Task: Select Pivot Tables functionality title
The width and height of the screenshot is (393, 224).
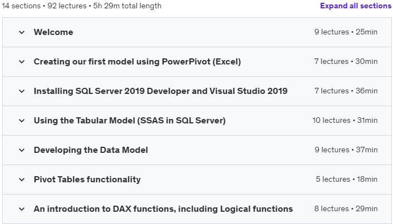Action: [x=87, y=180]
